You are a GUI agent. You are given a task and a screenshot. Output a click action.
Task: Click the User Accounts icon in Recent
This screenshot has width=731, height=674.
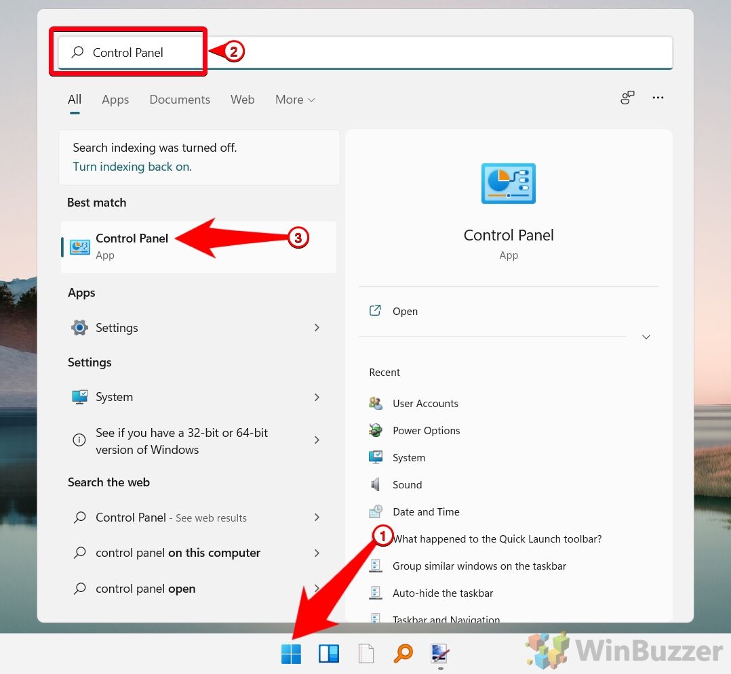coord(376,403)
